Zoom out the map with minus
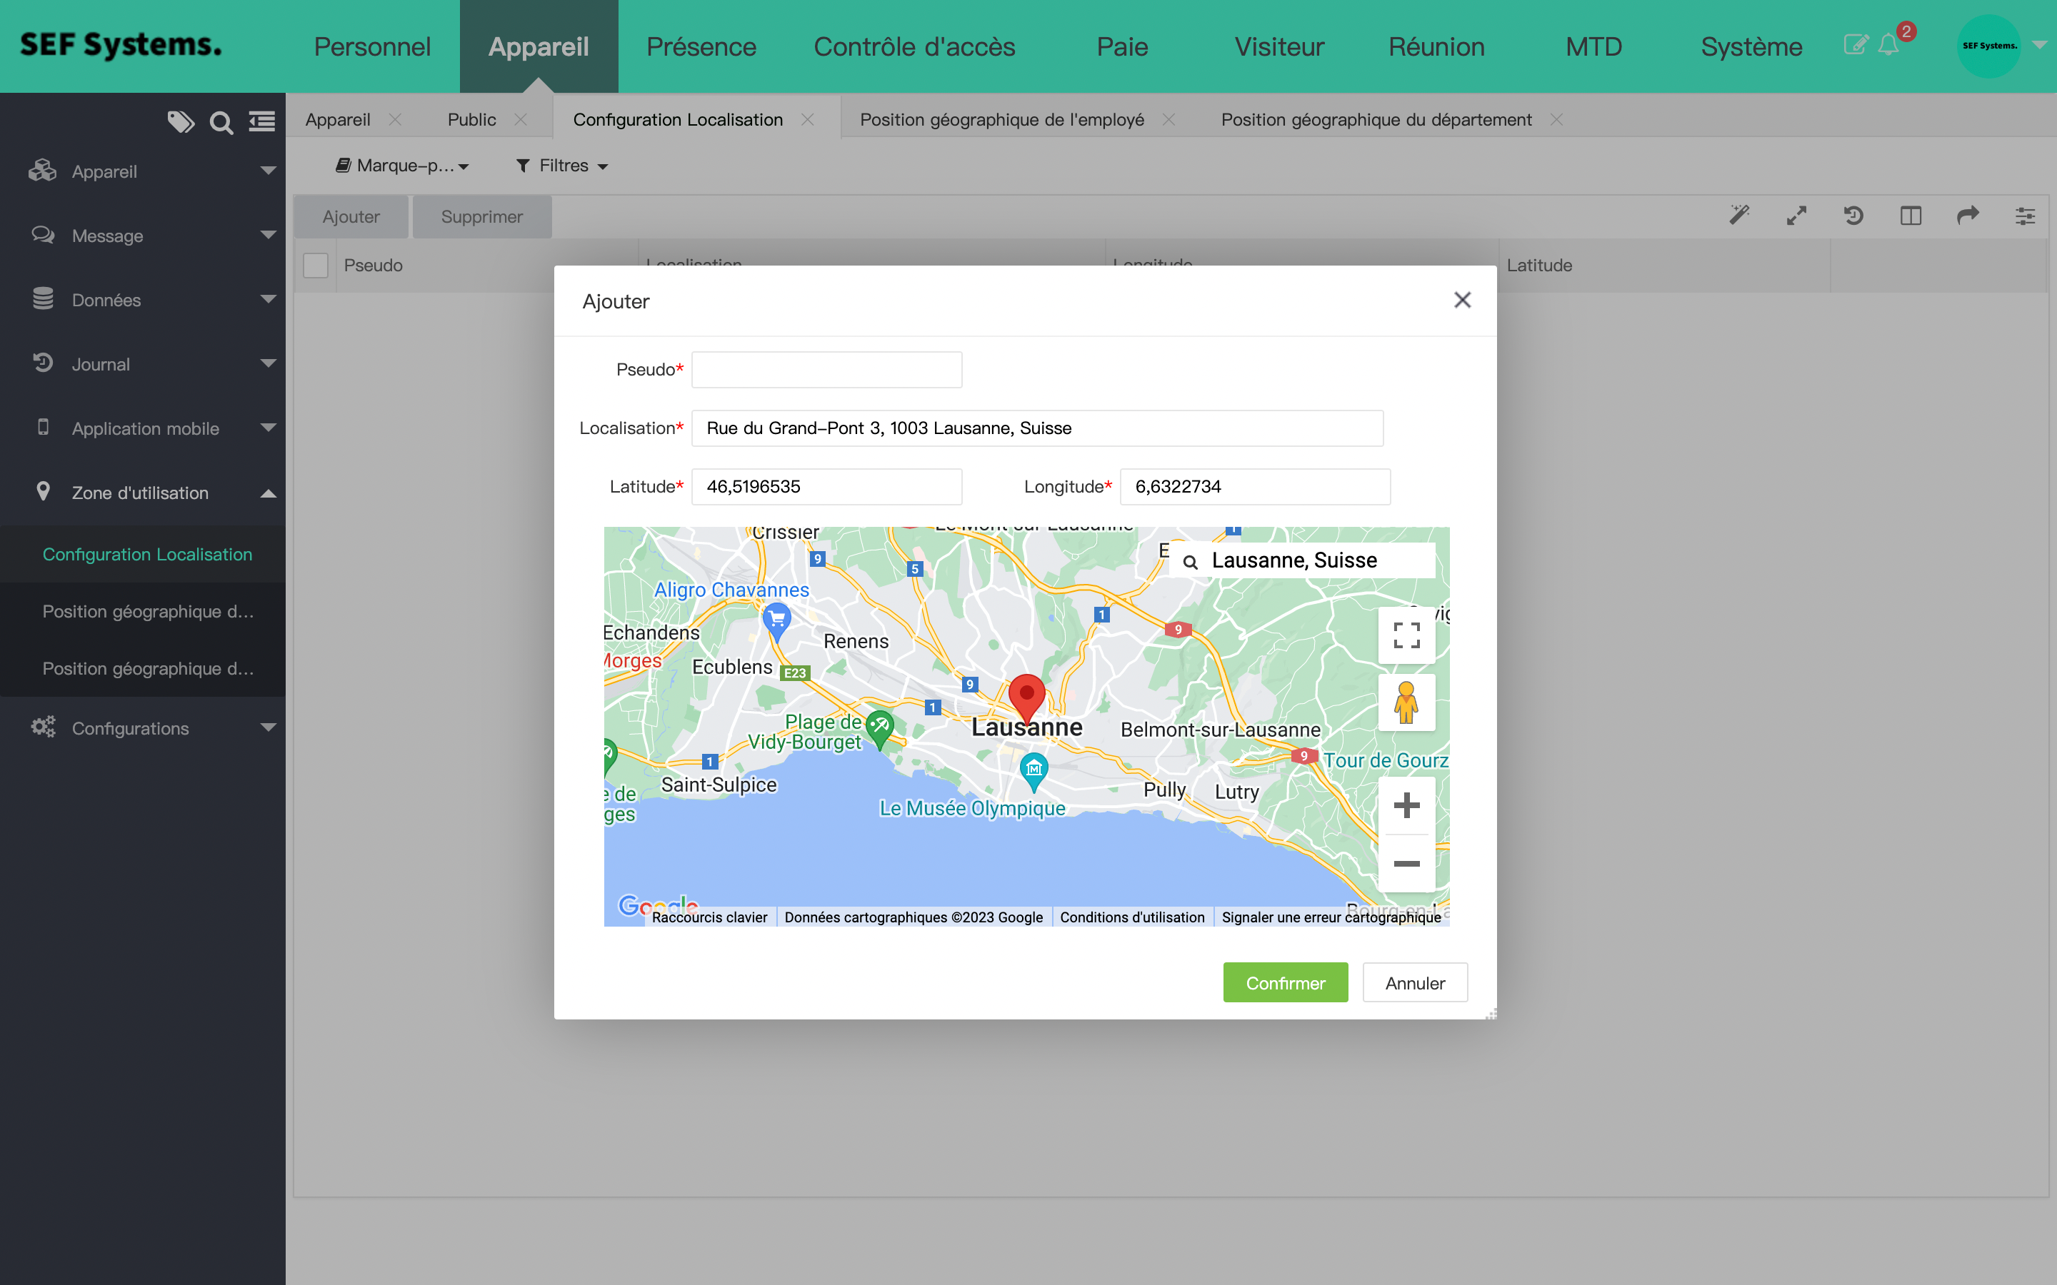The height and width of the screenshot is (1285, 2057). click(1406, 864)
